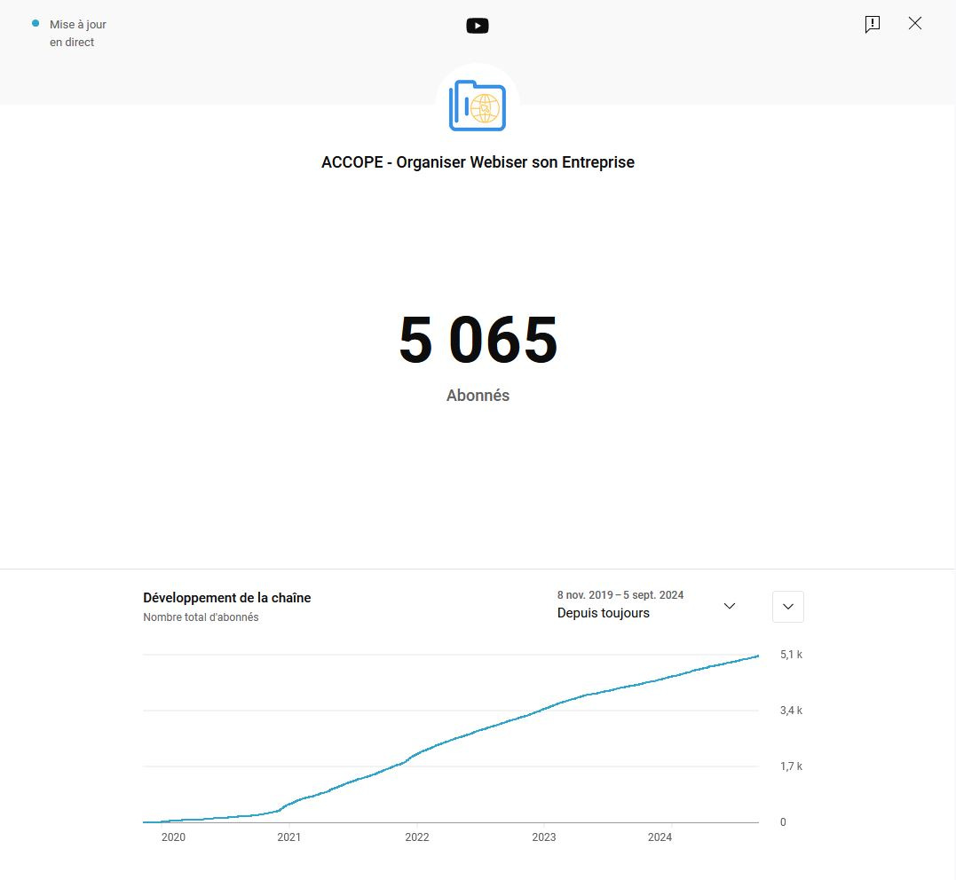Select the 'Mise à jour en direct' text
The image size is (956, 880).
pos(78,33)
